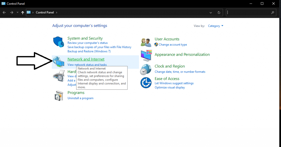
Task: Open the System and Security shield icon
Action: pos(59,42)
